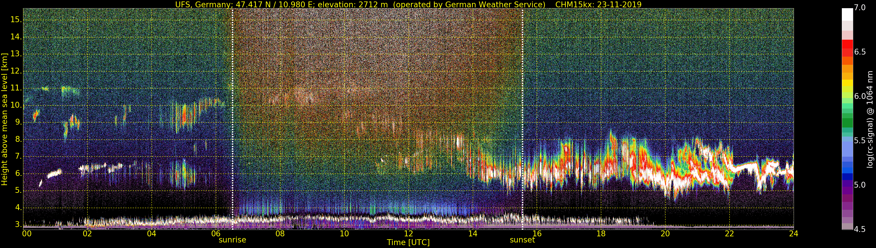Click height tick '15.' on y-axis
876x248 pixels.
click(16, 20)
